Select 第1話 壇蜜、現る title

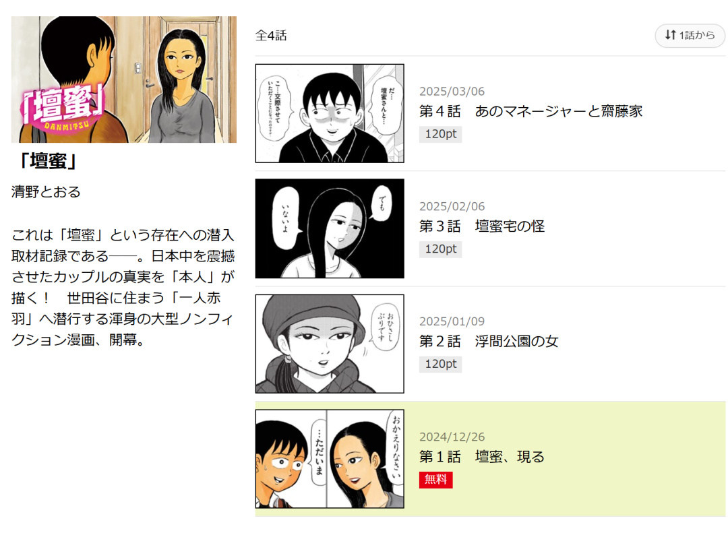pos(481,457)
